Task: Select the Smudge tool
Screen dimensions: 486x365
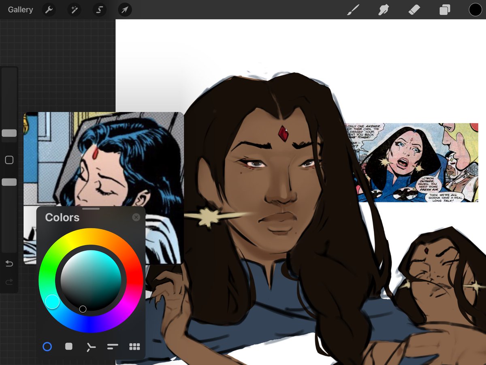Action: [383, 10]
